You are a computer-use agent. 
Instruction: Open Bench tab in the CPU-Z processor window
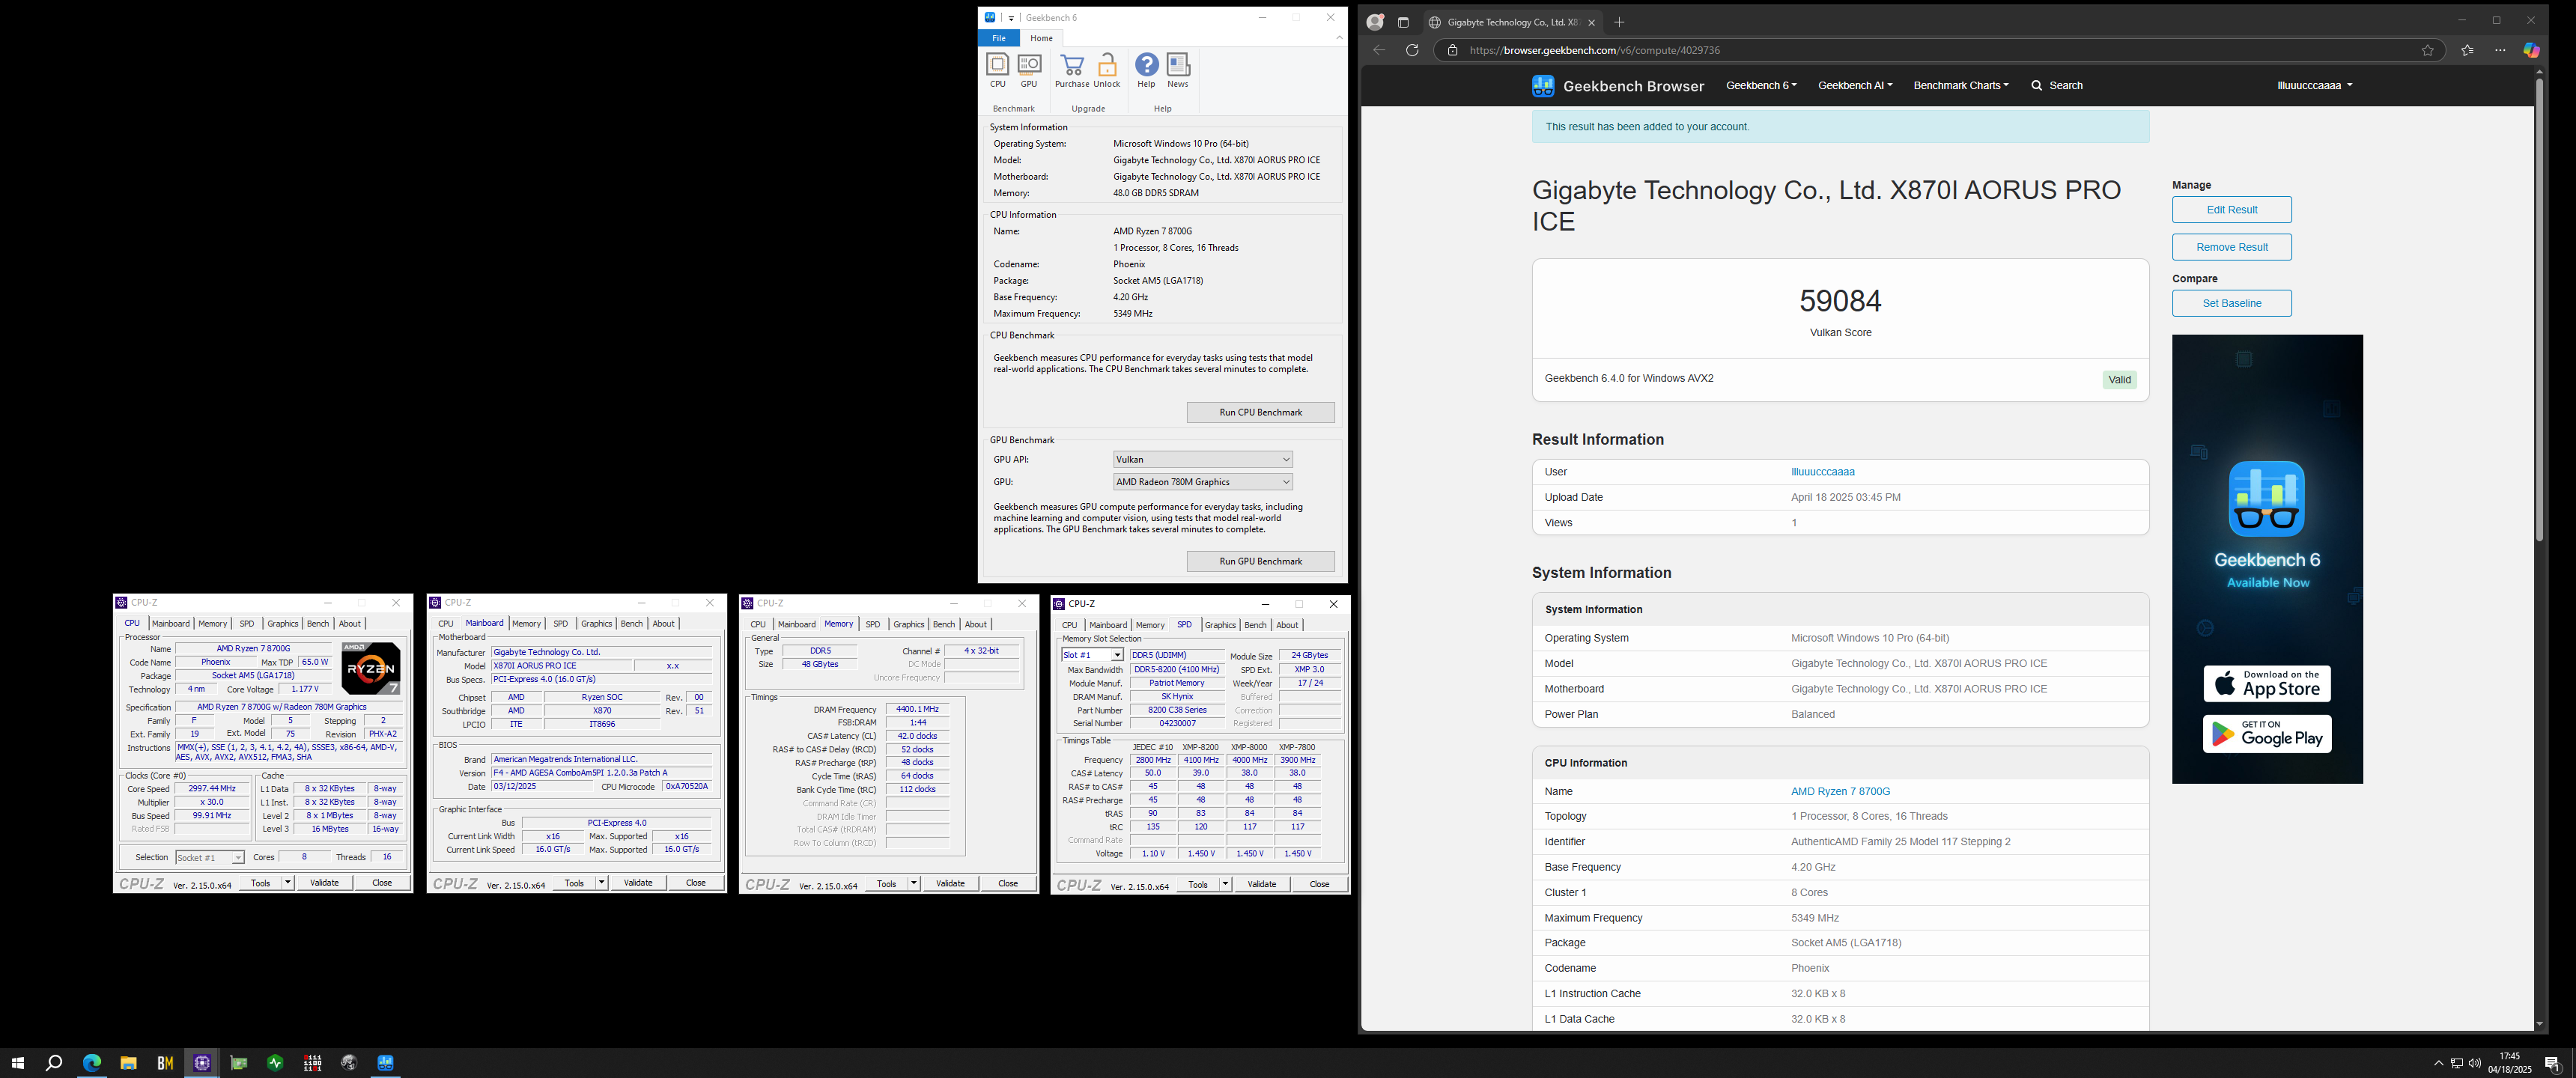317,624
